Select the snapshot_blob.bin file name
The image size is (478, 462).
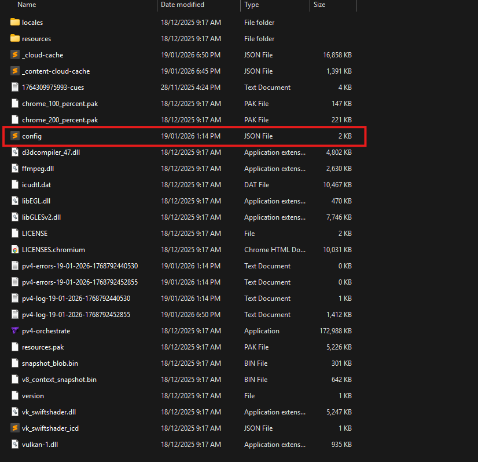[50, 363]
